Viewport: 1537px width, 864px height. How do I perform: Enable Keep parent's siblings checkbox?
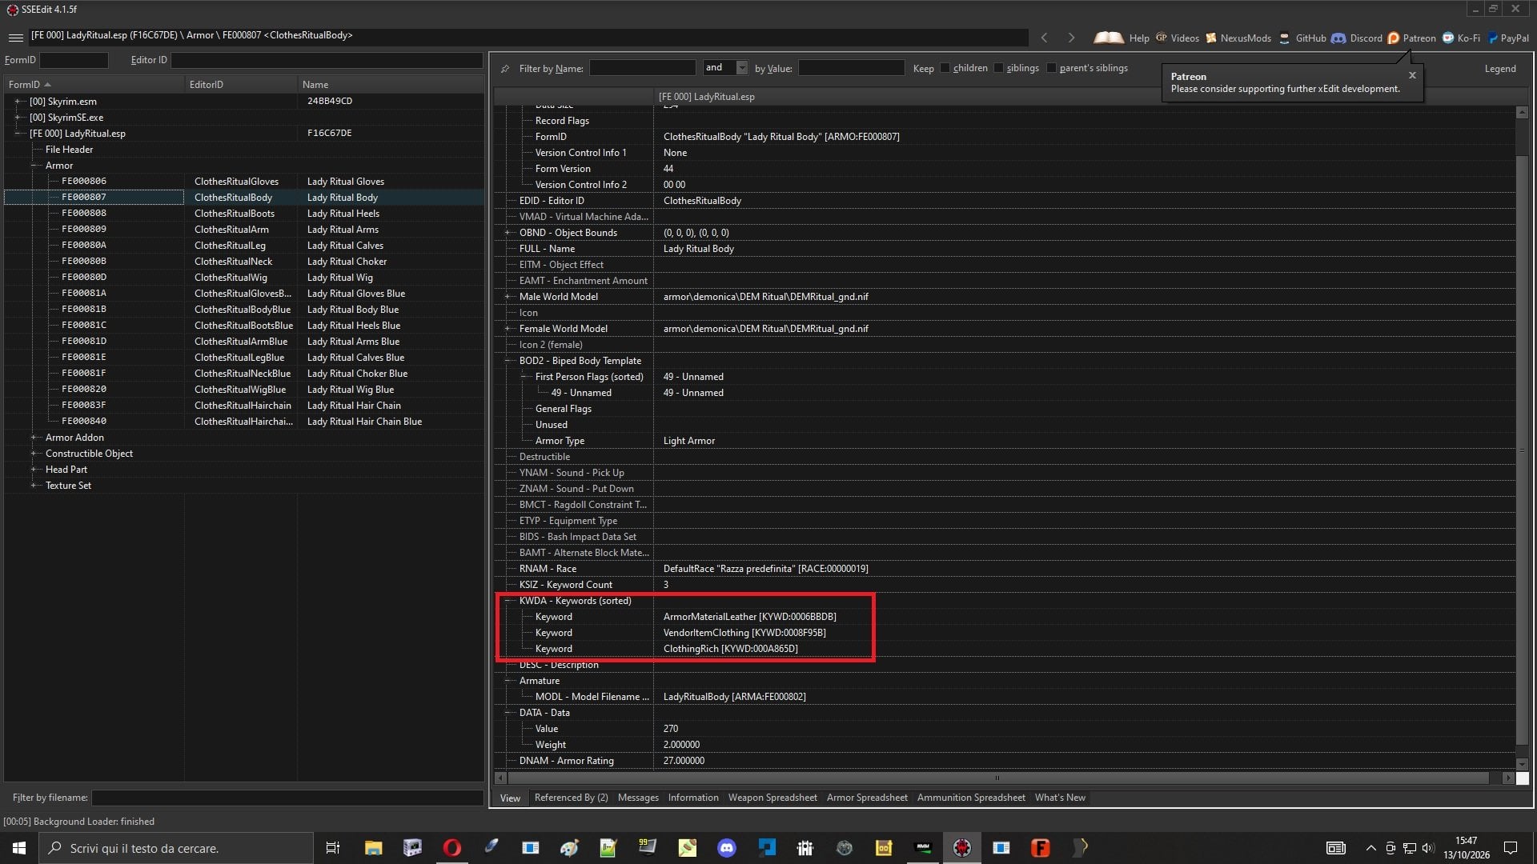(x=1051, y=68)
